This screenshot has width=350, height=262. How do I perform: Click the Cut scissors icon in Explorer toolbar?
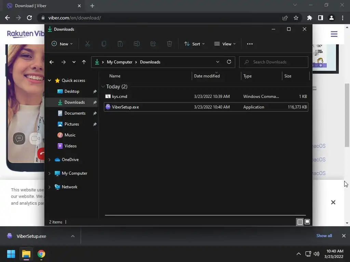(x=87, y=44)
